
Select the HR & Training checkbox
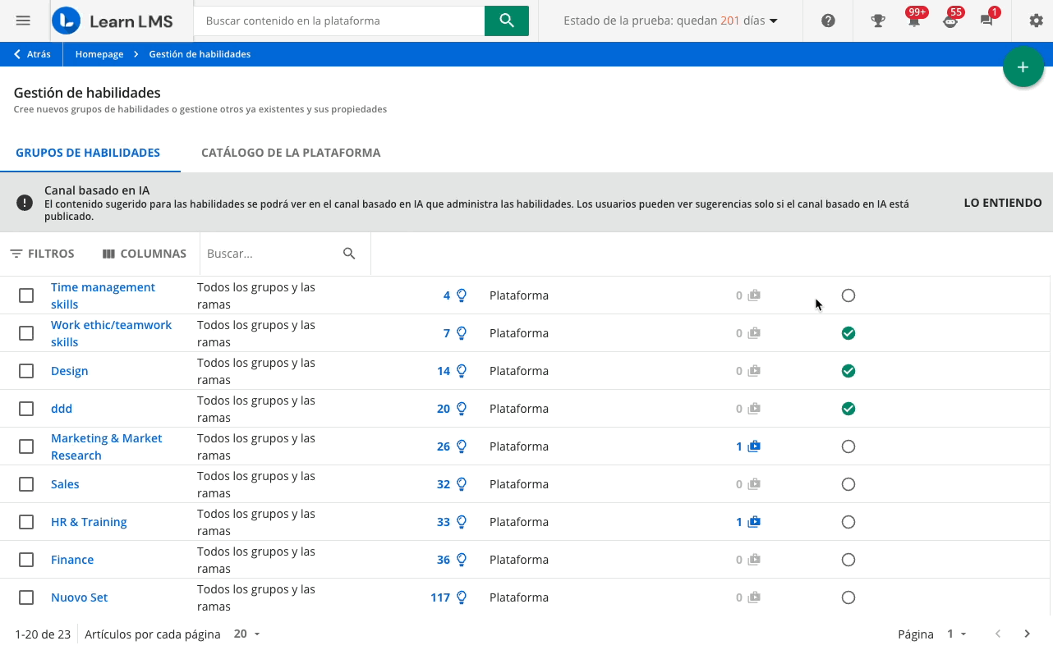coord(26,522)
